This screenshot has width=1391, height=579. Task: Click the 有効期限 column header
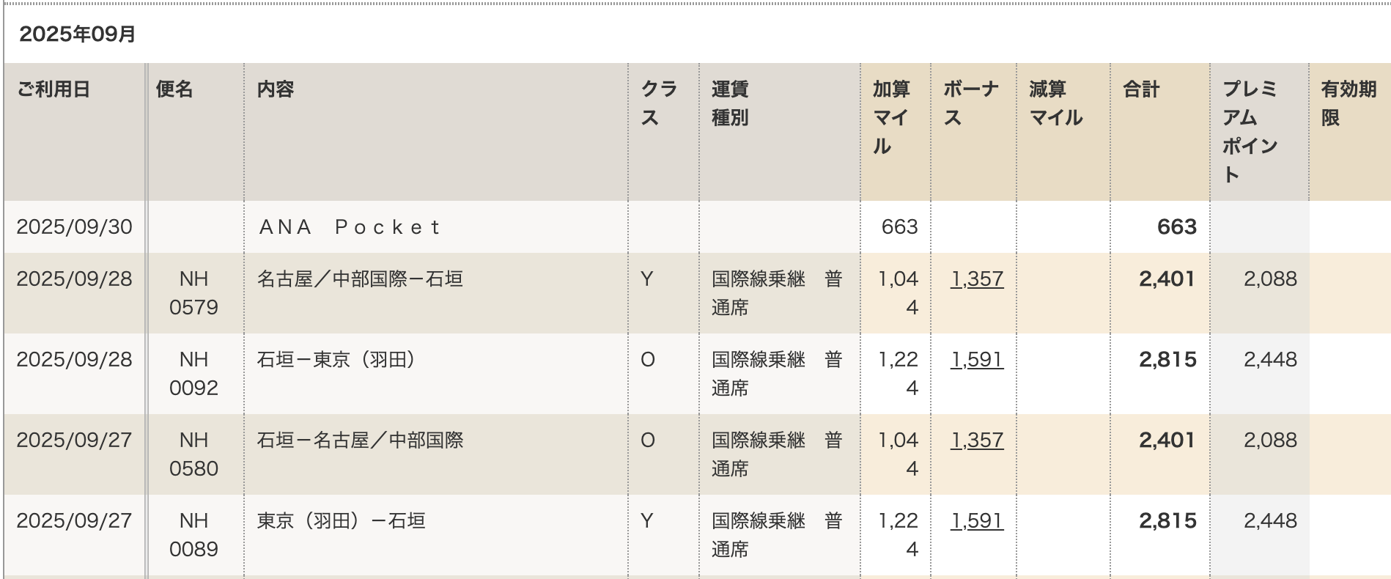[1348, 103]
